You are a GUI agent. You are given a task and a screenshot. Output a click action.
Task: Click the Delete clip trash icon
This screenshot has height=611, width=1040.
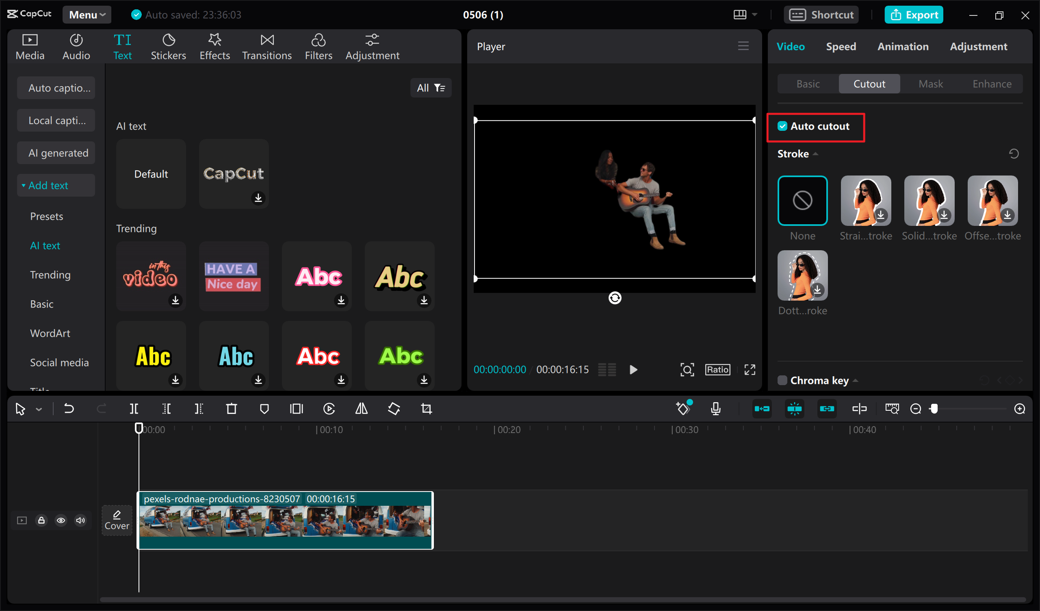coord(232,409)
